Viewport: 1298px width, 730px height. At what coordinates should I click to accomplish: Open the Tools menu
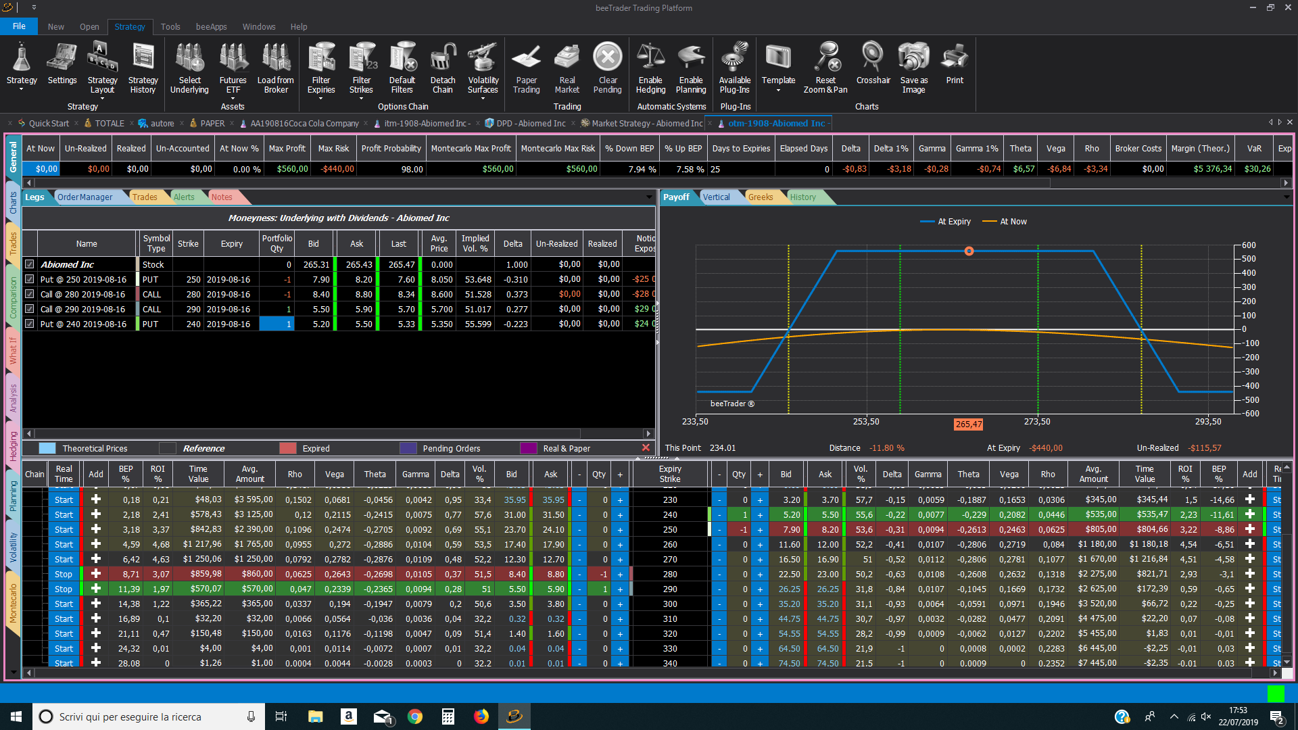pyautogui.click(x=170, y=27)
